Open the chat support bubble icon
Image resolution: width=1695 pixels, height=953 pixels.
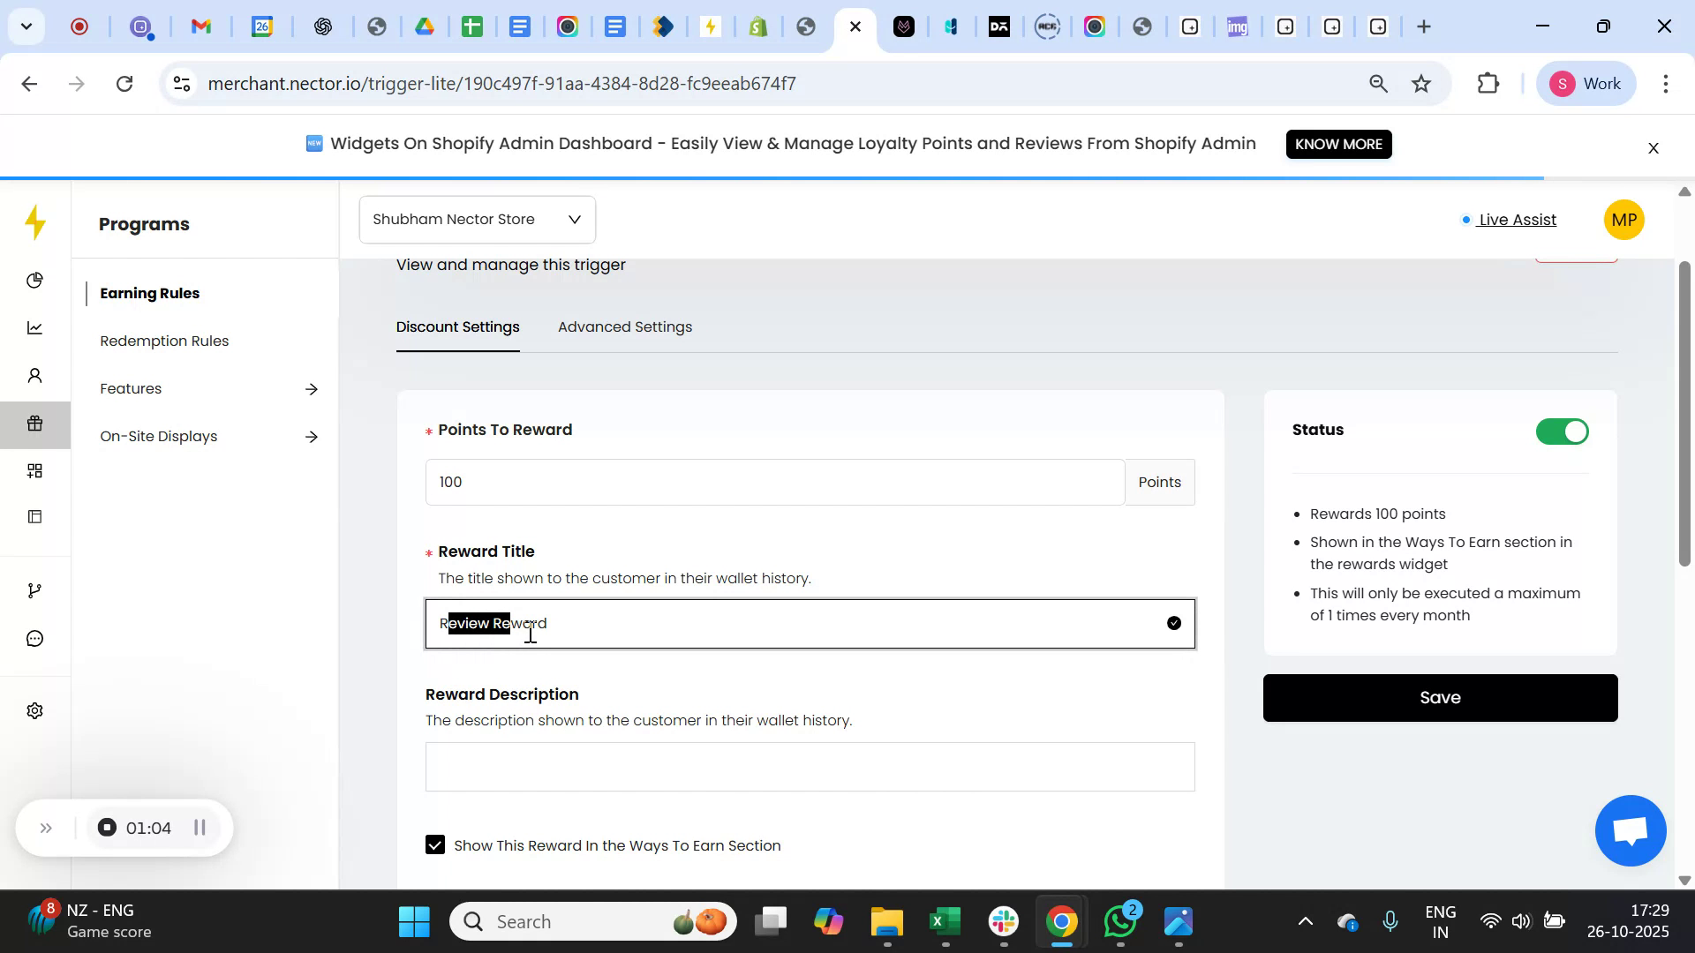[34, 639]
